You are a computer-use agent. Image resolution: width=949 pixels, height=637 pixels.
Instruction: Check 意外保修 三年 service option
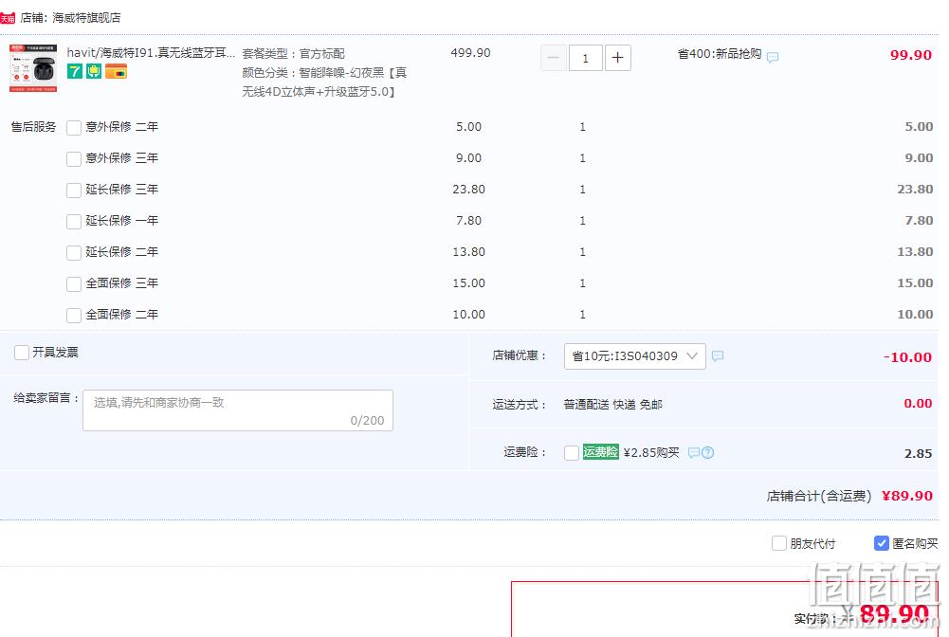(74, 159)
